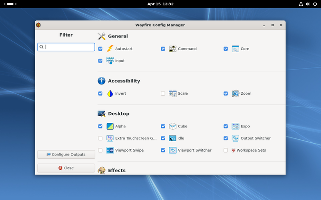Open the volume icon in top bar
Screen dimensions: 321x200
tap(308, 4)
